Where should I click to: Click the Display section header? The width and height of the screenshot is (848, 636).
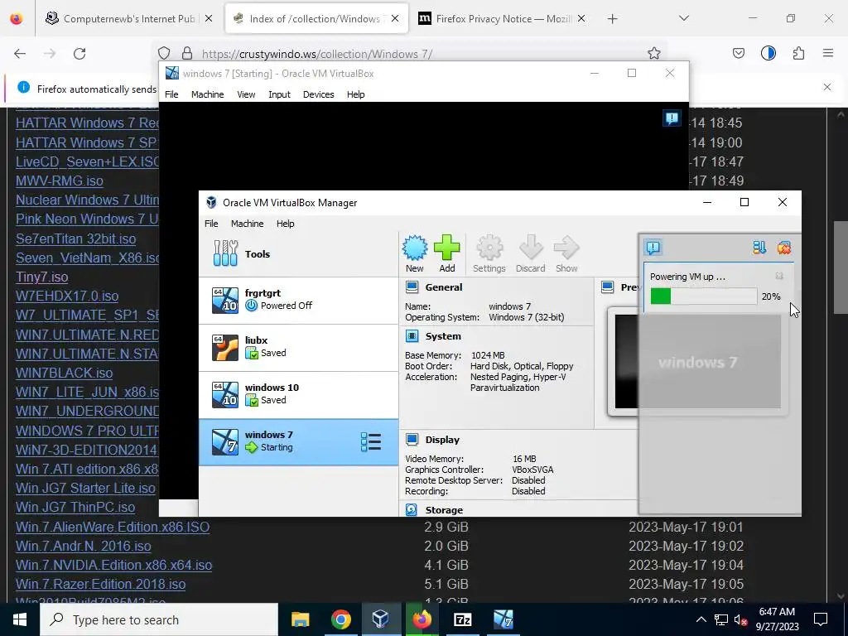442,440
